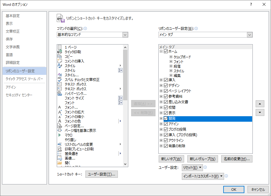This screenshot has height=196, width=271.
Task: Uncheck the ホーム tab checkbox
Action: [166, 51]
